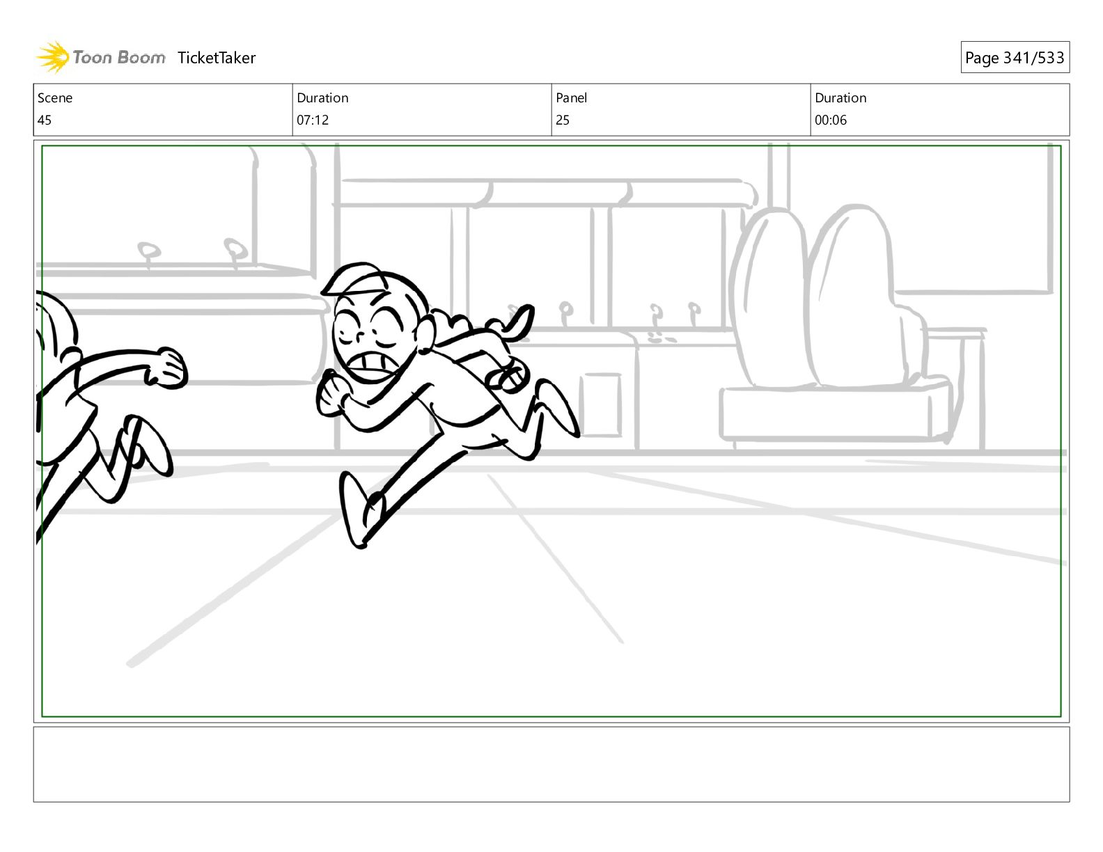Click the Page 341/533 indicator box

pos(1015,58)
